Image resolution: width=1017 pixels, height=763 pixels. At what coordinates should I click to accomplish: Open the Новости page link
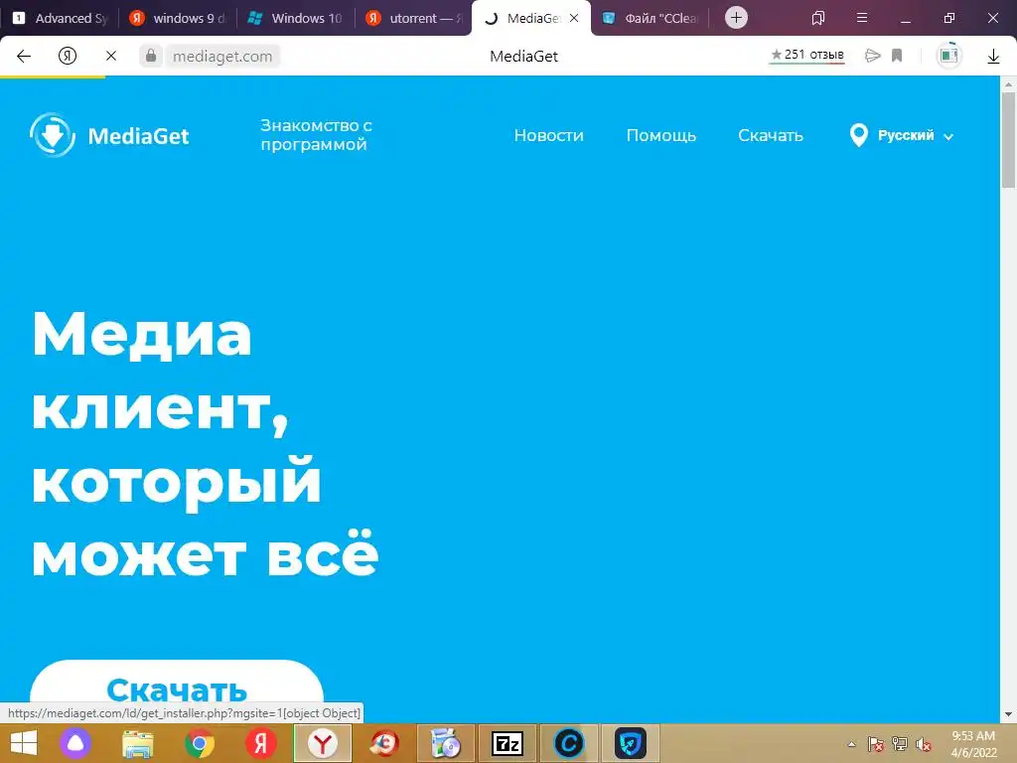548,135
